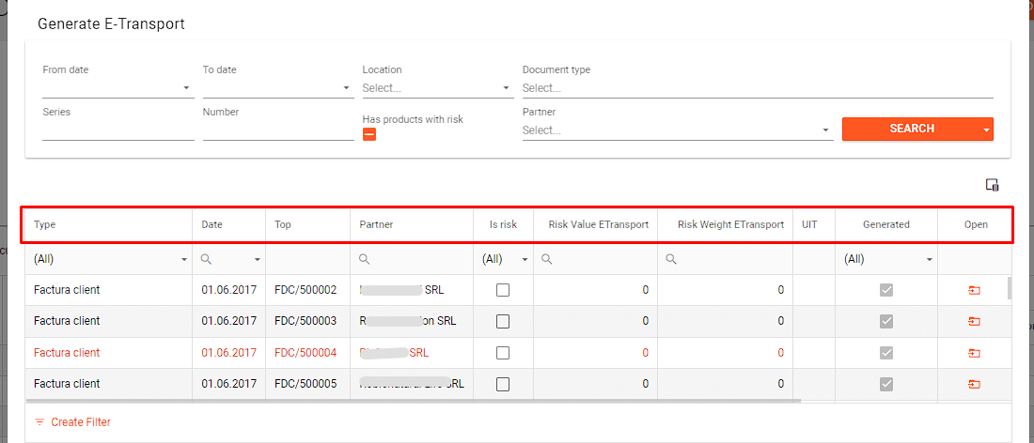Open document FDC/500003 using its Open icon
This screenshot has height=443, width=1034.
coord(974,322)
